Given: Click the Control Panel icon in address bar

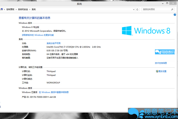Looking at the screenshot, I should click(x=1, y=9).
